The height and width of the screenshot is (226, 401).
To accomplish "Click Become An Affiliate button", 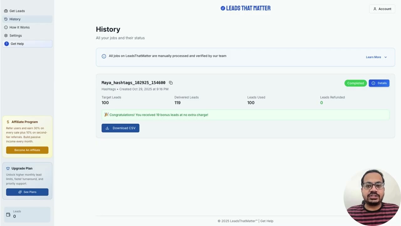I will (27, 150).
